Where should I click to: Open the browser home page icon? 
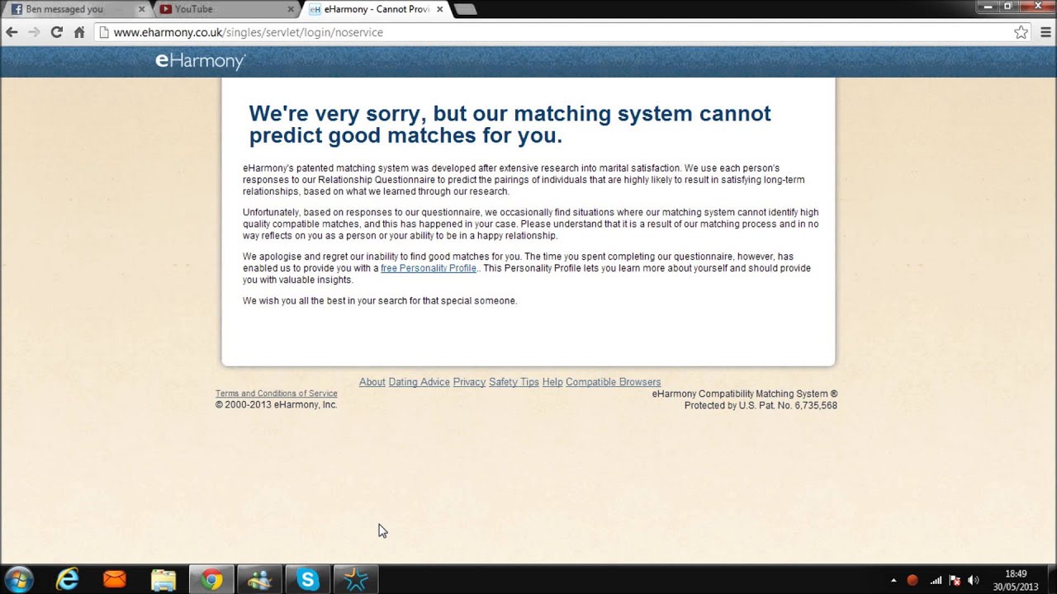[79, 32]
